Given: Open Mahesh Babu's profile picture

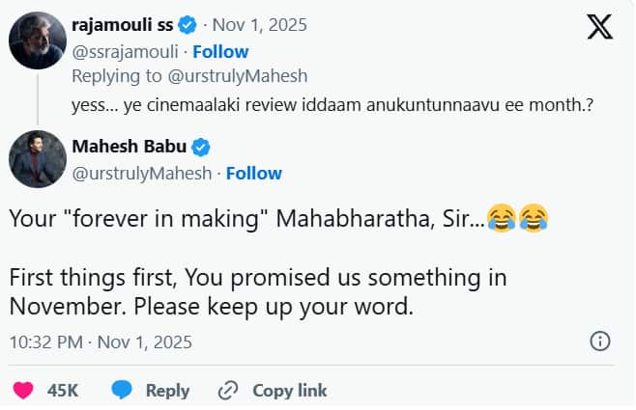Looking at the screenshot, I should pos(38,159).
